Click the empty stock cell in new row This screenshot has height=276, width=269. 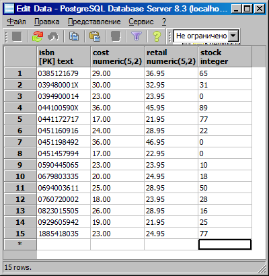(x=225, y=244)
